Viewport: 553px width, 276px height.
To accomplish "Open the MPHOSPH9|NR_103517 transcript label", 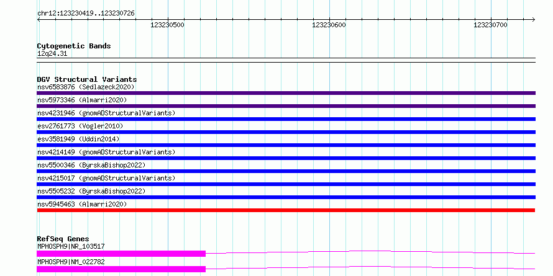I will (71, 246).
